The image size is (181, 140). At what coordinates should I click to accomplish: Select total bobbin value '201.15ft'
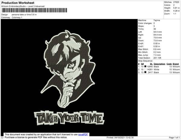157,58
